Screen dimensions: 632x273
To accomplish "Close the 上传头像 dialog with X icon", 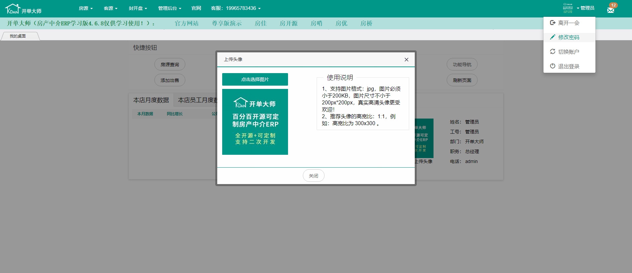I will coord(406,60).
